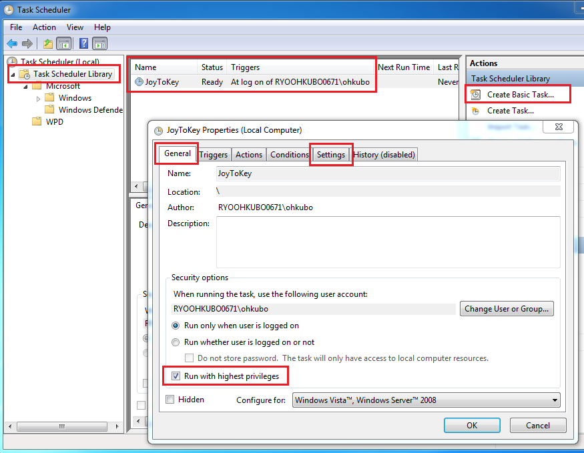Click the Name field containing JoyToKey
The image size is (584, 453).
pyautogui.click(x=388, y=173)
